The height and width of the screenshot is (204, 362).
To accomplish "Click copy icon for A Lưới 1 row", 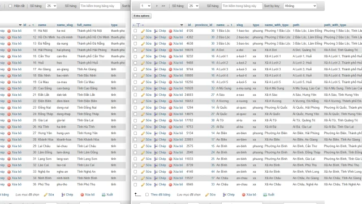I will coord(156,57).
